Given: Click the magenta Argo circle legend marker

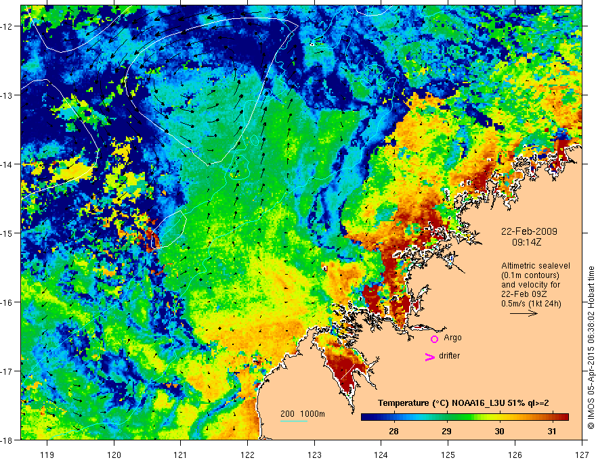Looking at the screenshot, I should (434, 339).
